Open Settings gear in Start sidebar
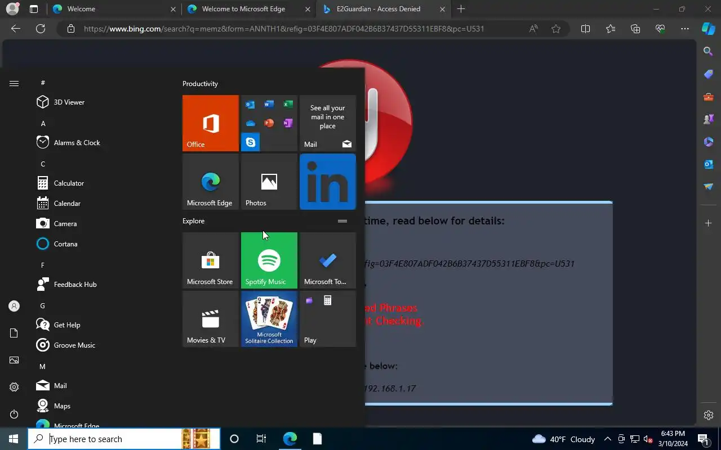Image resolution: width=721 pixels, height=450 pixels. tap(14, 387)
